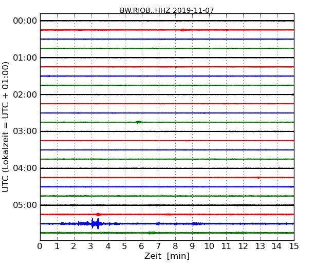Click the y-axis label UTC (Lokalzeit = UTC + 01:00)

pyautogui.click(x=5, y=127)
